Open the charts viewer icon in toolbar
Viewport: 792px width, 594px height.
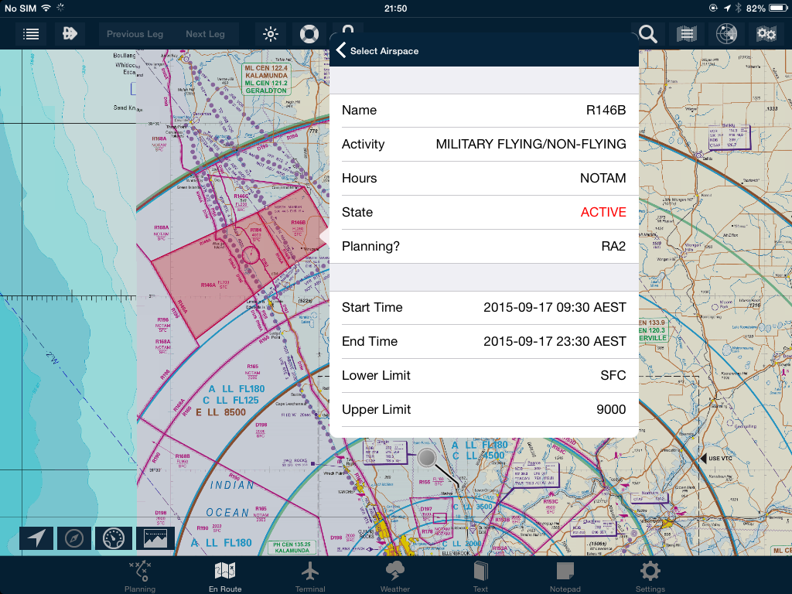coord(686,34)
